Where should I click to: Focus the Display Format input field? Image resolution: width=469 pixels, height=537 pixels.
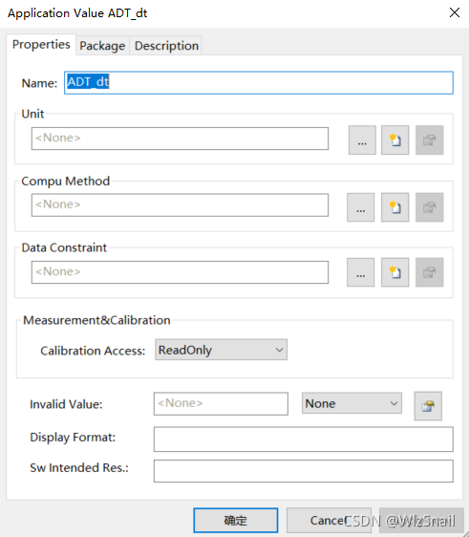304,439
